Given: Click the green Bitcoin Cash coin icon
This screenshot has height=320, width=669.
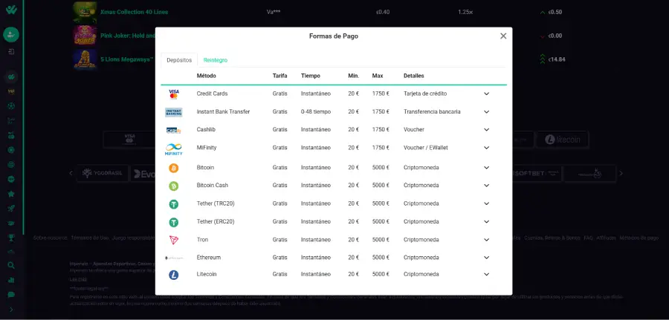Looking at the screenshot, I should click(174, 186).
